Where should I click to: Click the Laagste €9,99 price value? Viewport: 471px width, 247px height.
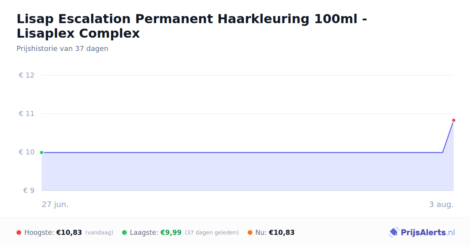pos(171,232)
